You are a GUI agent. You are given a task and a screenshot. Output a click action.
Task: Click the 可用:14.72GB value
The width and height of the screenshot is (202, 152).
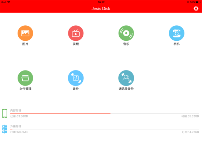pos(190,132)
